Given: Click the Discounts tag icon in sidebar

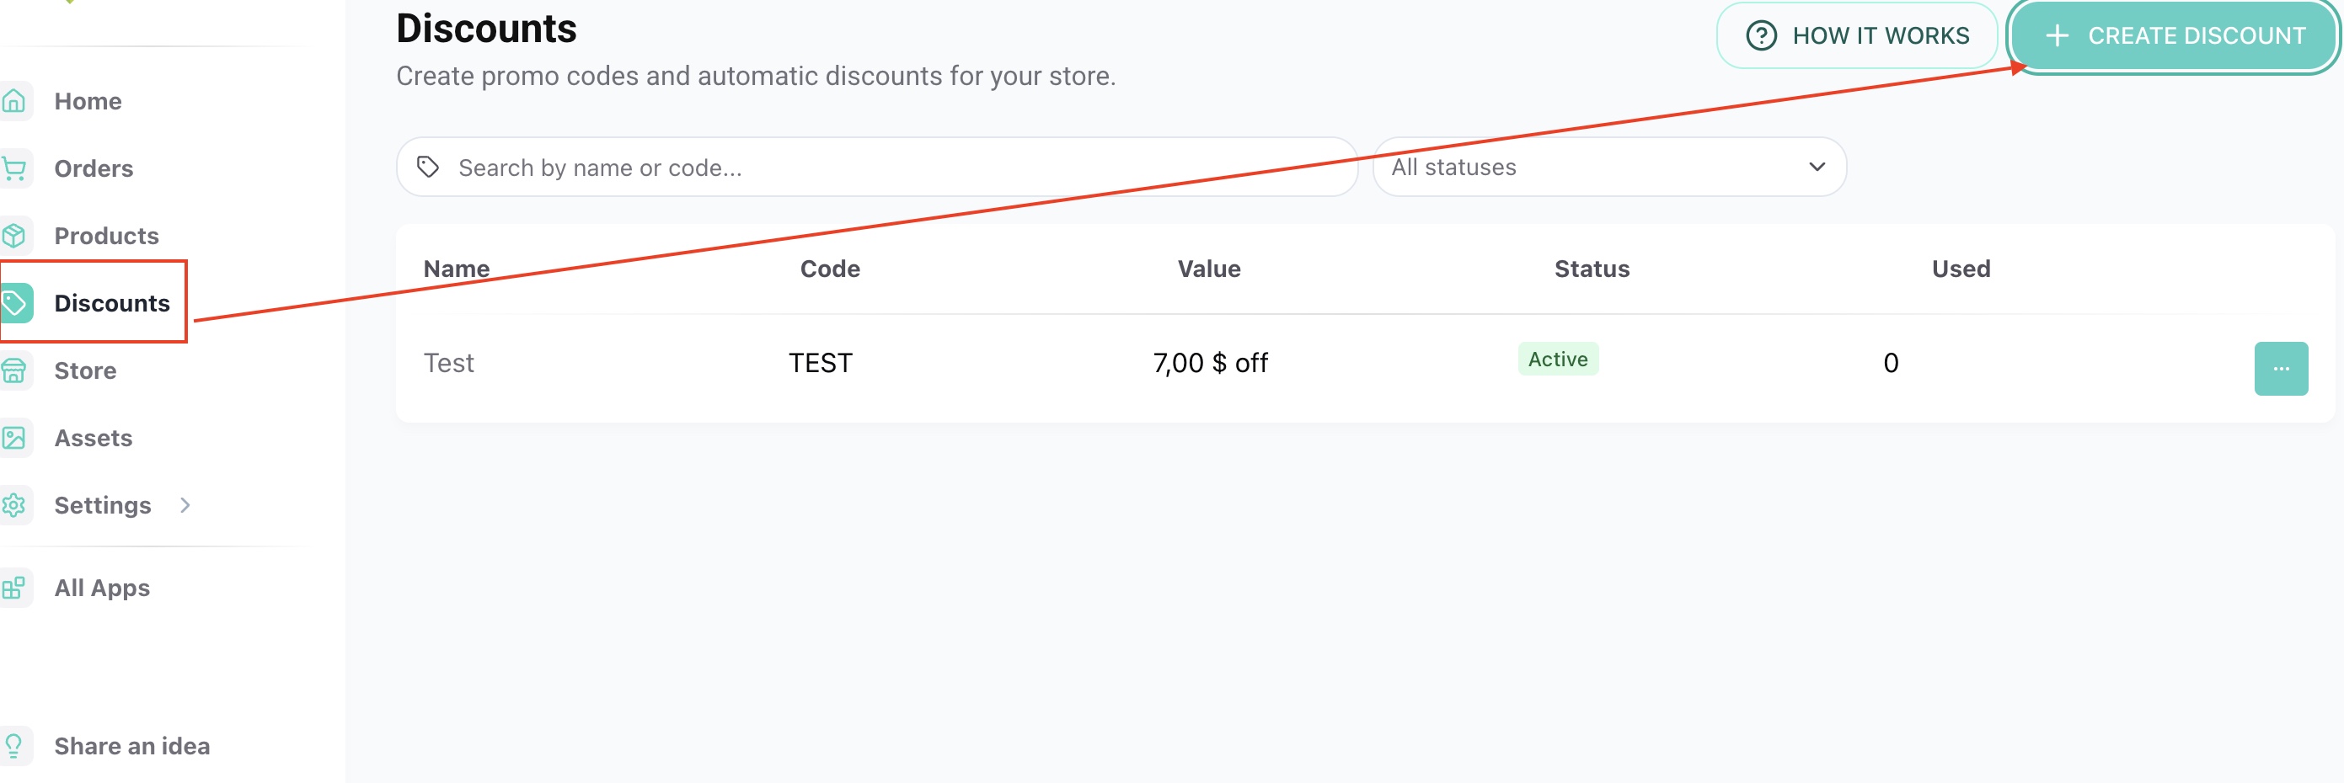Looking at the screenshot, I should tap(14, 303).
